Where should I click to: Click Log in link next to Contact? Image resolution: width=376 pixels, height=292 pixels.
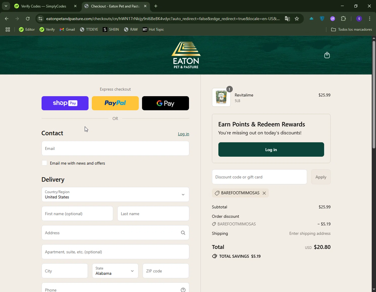point(183,134)
